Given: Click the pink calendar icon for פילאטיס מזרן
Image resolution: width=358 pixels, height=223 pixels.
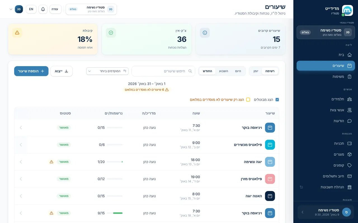Looking at the screenshot, I should (270, 179).
